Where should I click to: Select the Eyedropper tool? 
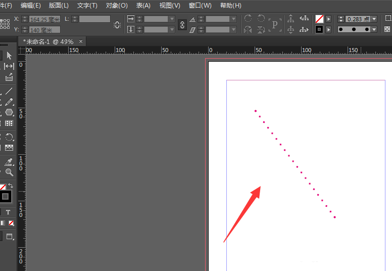click(9, 162)
